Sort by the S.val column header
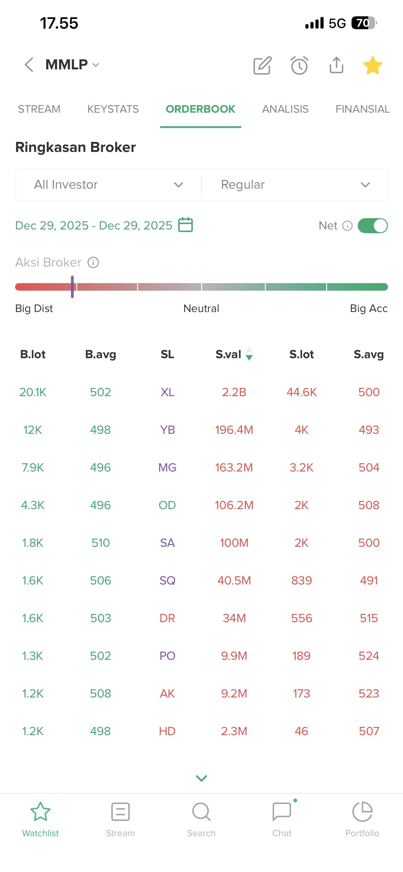The image size is (403, 872). point(234,354)
